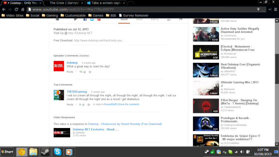Click the URL address bar
Screen dimensions: 279x157
click(142, 9)
